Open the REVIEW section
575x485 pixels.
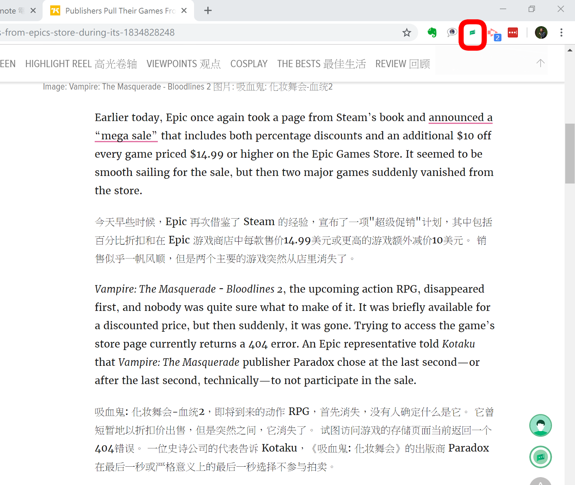402,64
